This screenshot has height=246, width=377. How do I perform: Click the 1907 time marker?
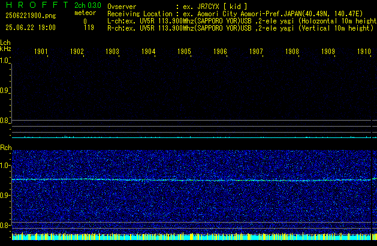[256, 52]
